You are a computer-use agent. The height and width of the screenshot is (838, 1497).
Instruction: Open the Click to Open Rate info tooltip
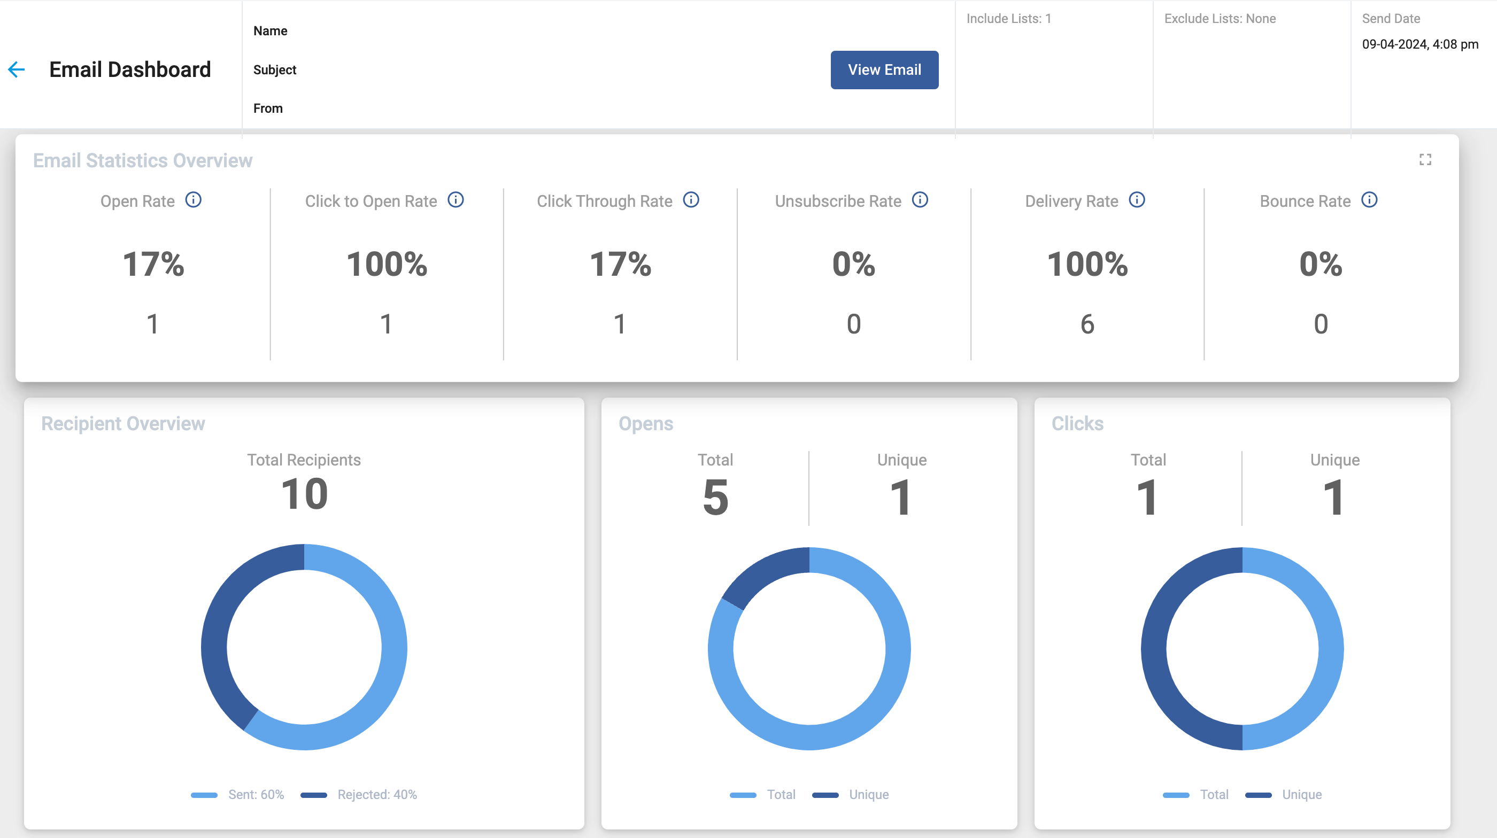point(456,200)
